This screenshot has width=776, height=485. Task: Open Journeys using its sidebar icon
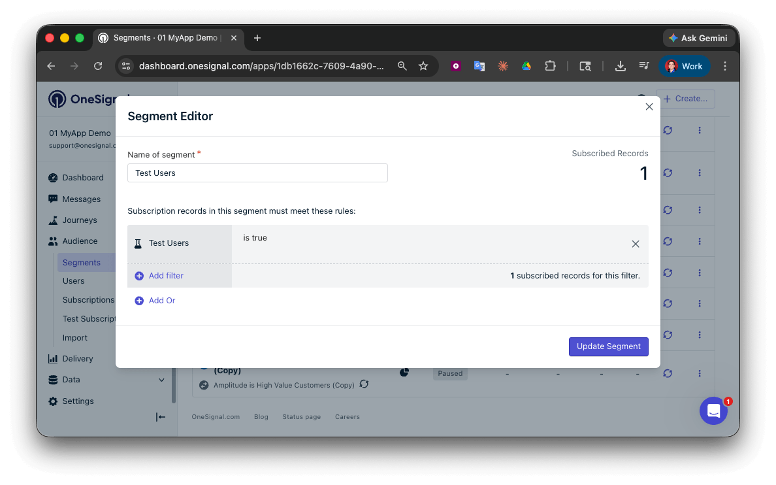[x=53, y=220]
